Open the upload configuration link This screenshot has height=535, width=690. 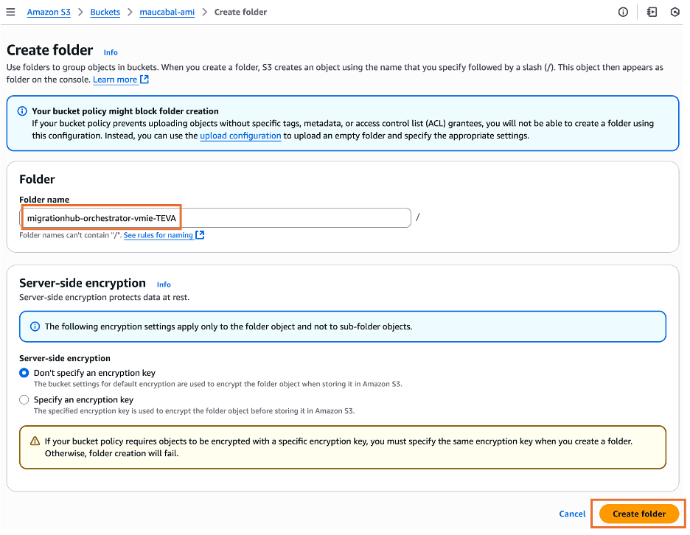240,136
